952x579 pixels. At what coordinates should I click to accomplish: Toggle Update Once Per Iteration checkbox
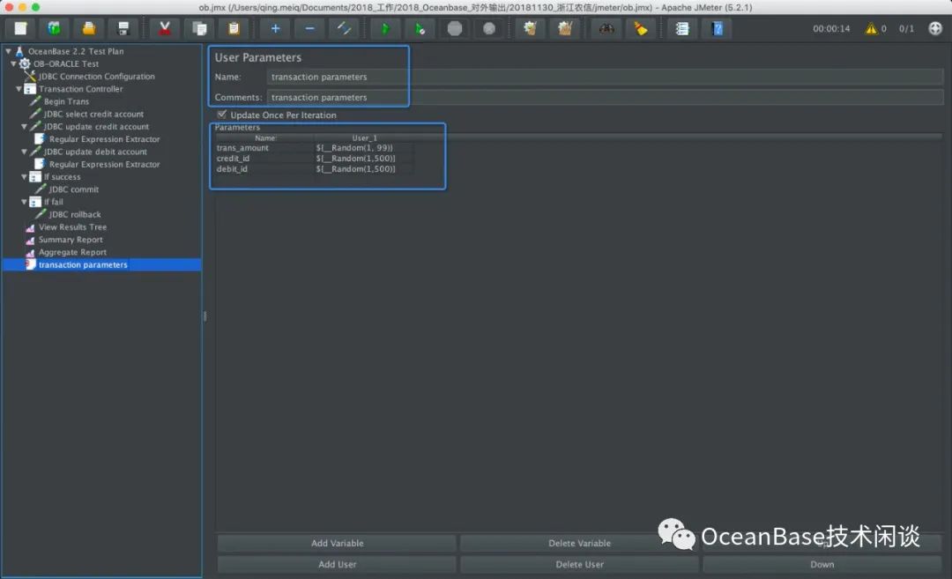pos(221,115)
